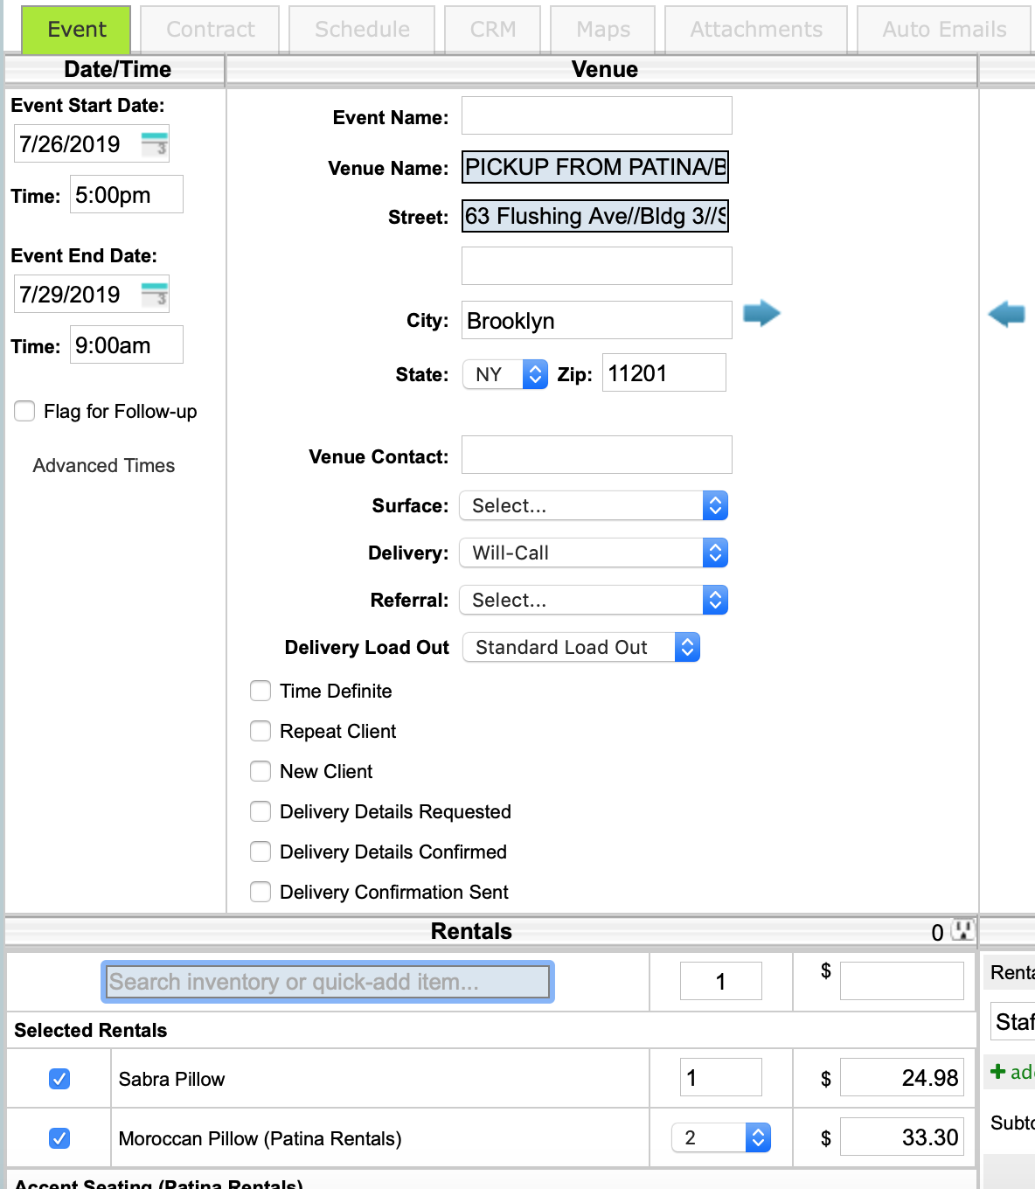Image resolution: width=1035 pixels, height=1189 pixels.
Task: Switch to the Contract tab
Action: [x=211, y=30]
